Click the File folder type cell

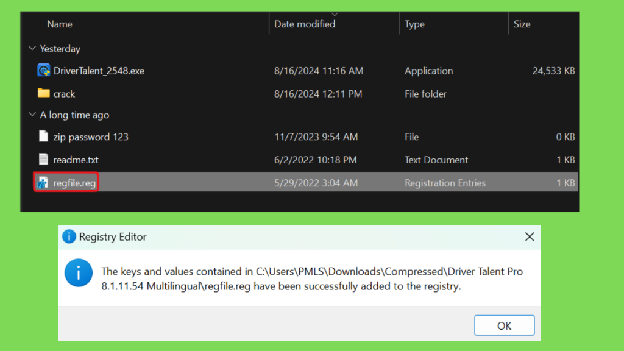click(425, 94)
